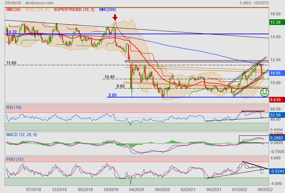This screenshot has height=193, width=285.
Task: Click the 10.40 level label
Action: pos(109,77)
